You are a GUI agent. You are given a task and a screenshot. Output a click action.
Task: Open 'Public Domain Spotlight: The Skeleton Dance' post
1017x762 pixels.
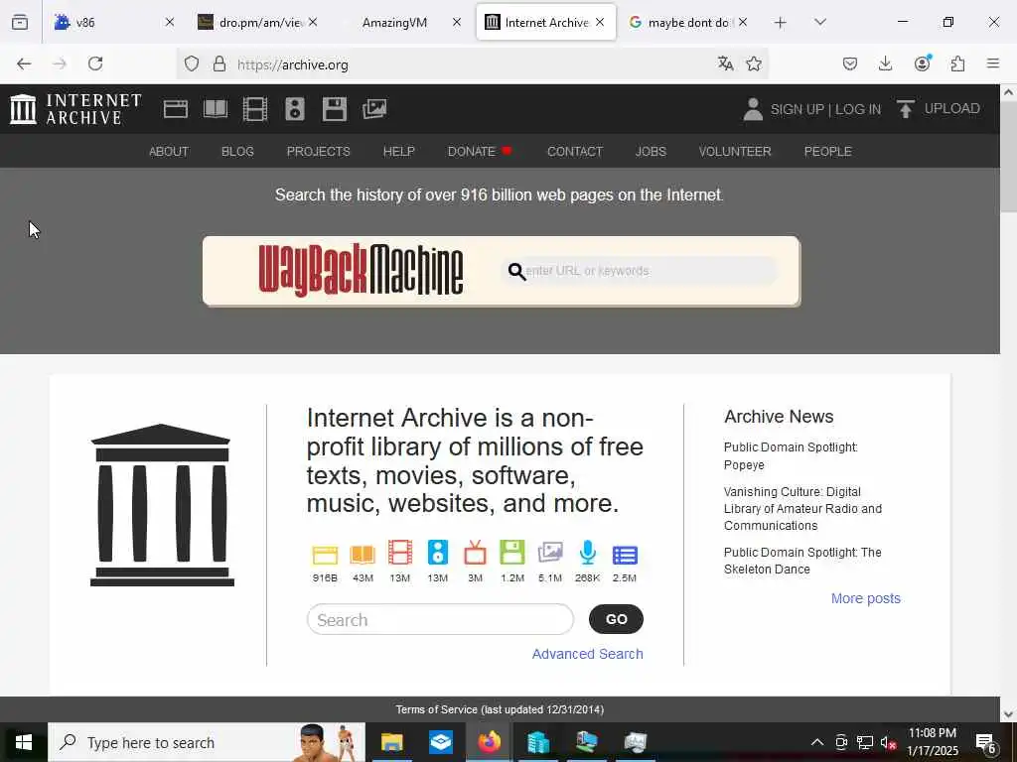click(x=802, y=561)
